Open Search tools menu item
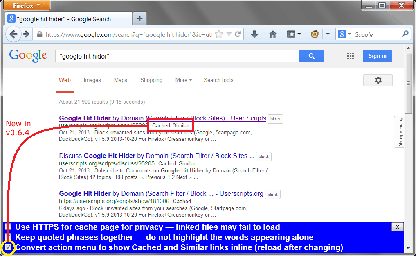Image resolution: width=416 pixels, height=256 pixels. pyautogui.click(x=218, y=80)
